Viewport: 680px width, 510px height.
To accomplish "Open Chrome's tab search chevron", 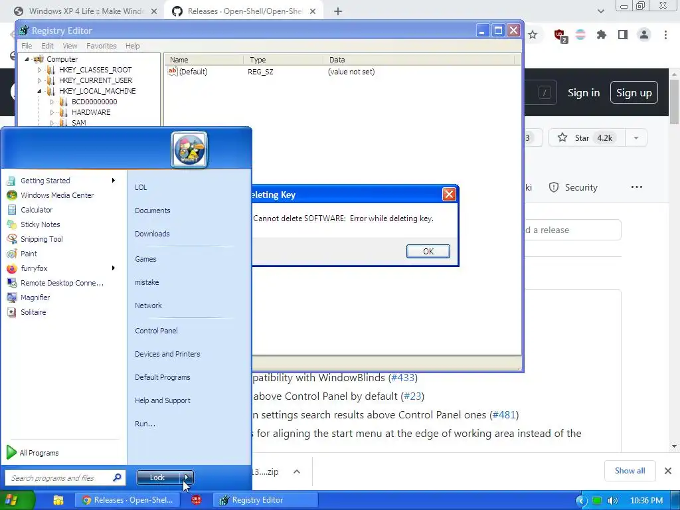I will 600,11.
